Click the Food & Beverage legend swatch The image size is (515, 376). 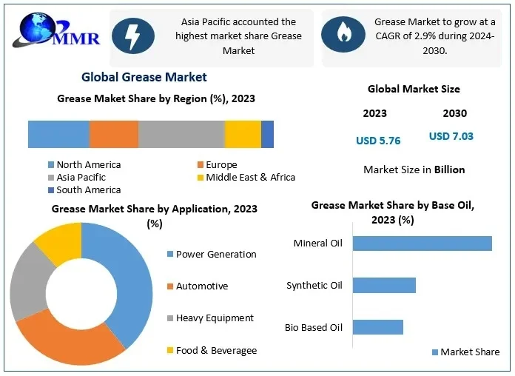pyautogui.click(x=169, y=350)
